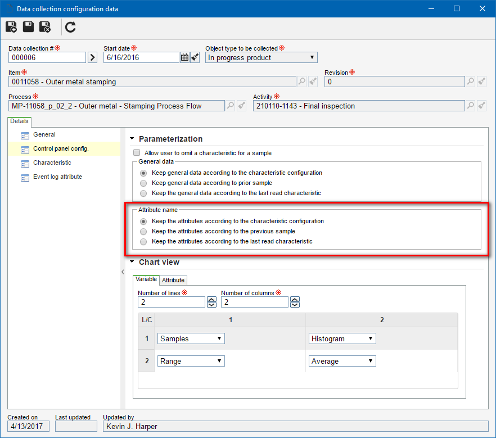
Task: Click the Characteristic section icon
Action: pos(25,164)
